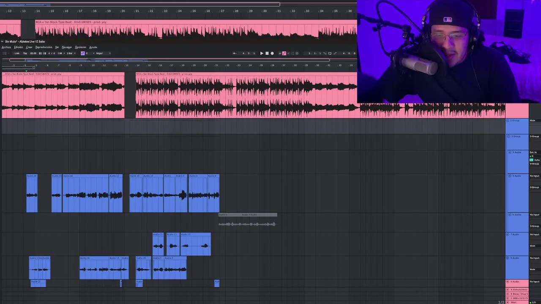The height and width of the screenshot is (304, 541).
Task: Open 4 Audio Ext. In input dropdown
Action: tap(535, 152)
